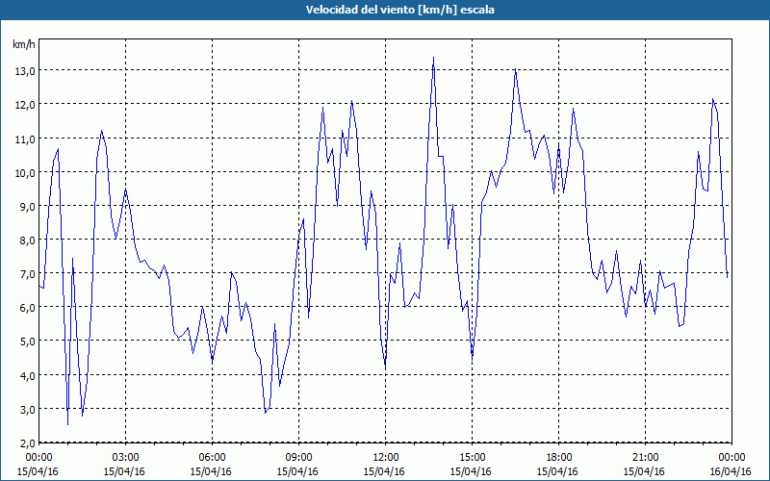Click the lowest dip of the line near 01:00
Screen dimensions: 770x481
67,424
